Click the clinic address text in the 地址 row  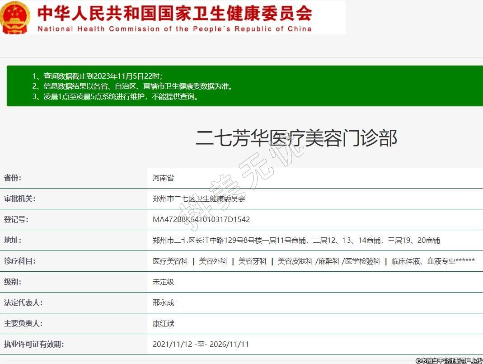296,241
